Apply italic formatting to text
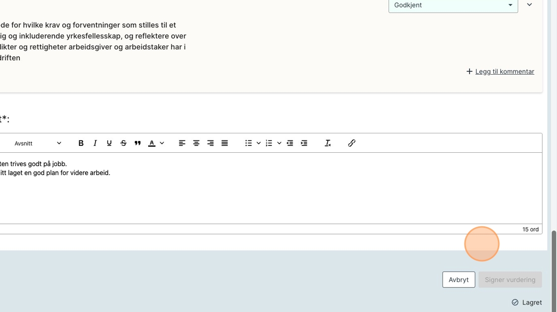This screenshot has width=557, height=312. (x=95, y=143)
